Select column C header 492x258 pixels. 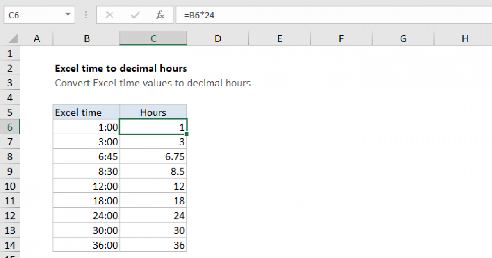[x=153, y=39]
